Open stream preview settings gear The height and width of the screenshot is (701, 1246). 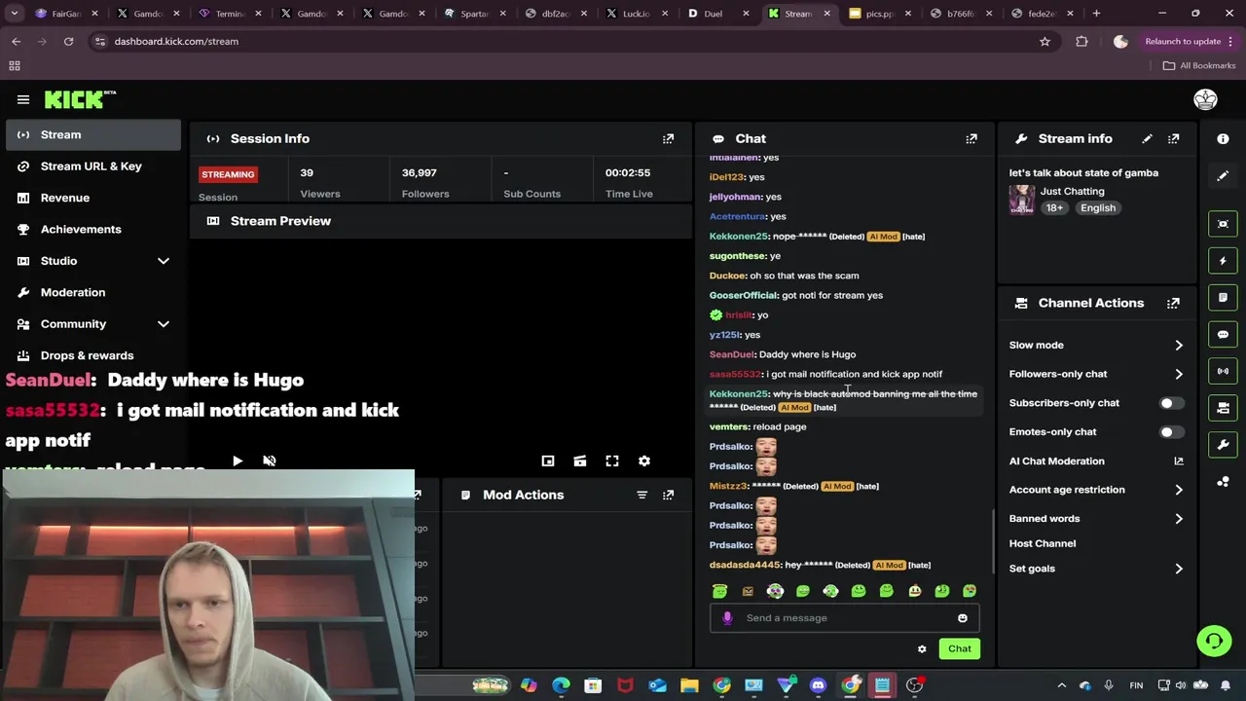pos(643,461)
